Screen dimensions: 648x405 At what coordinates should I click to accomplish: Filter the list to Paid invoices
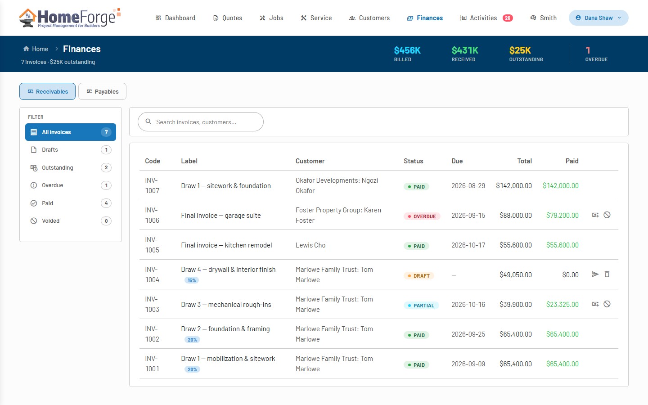click(71, 203)
